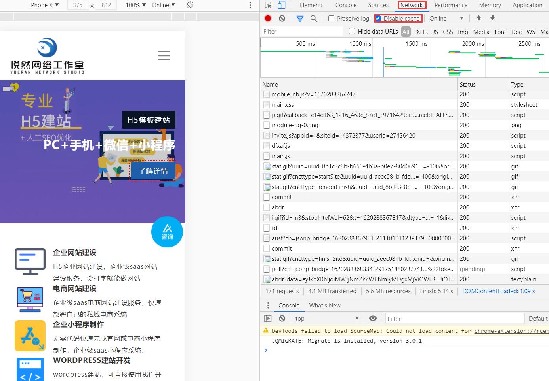Clear the console icon
Viewport: 549px width, 381px height.
pos(282,318)
